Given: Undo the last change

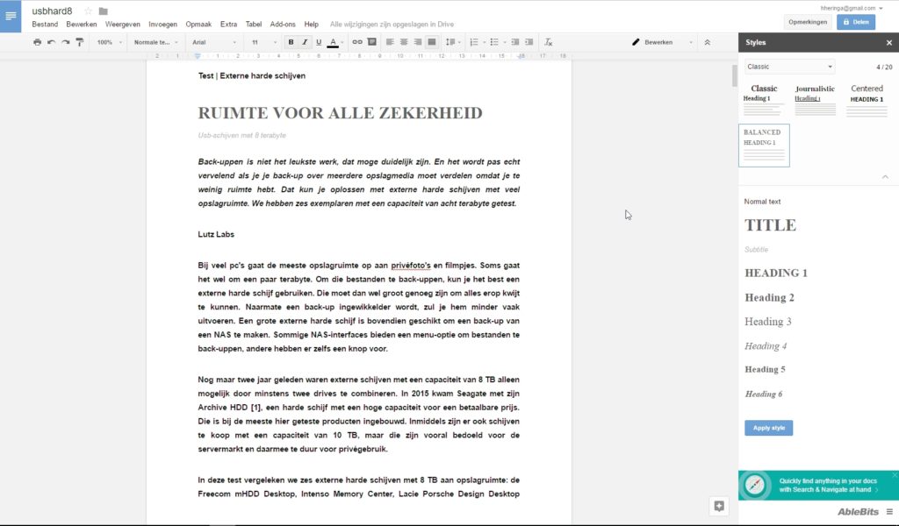Looking at the screenshot, I should point(53,41).
